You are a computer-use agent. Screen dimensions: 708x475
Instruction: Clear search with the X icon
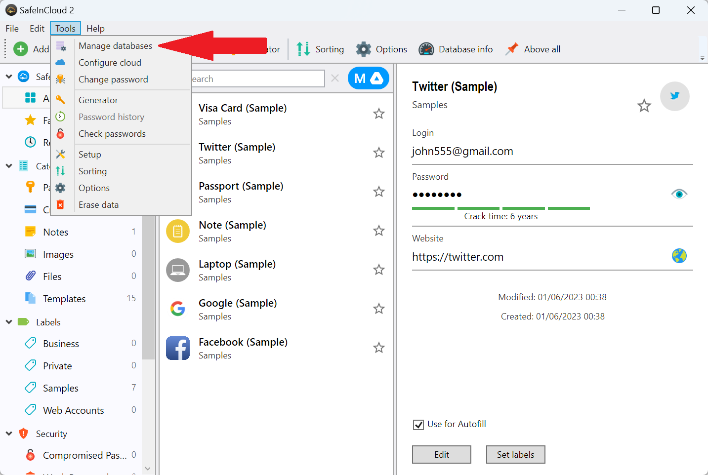tap(335, 78)
